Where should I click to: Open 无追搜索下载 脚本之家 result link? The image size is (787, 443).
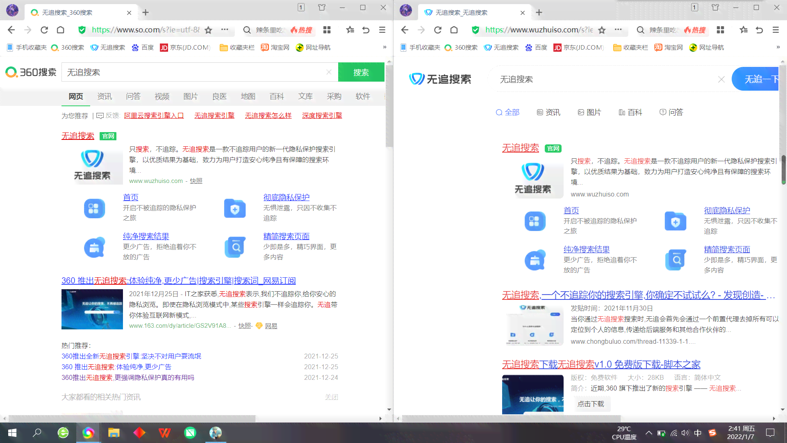tap(601, 364)
